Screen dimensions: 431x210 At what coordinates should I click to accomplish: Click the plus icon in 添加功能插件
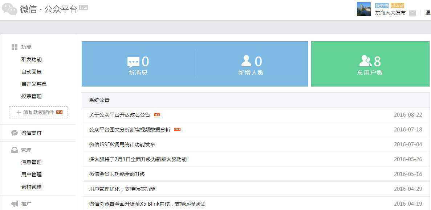(x=19, y=112)
